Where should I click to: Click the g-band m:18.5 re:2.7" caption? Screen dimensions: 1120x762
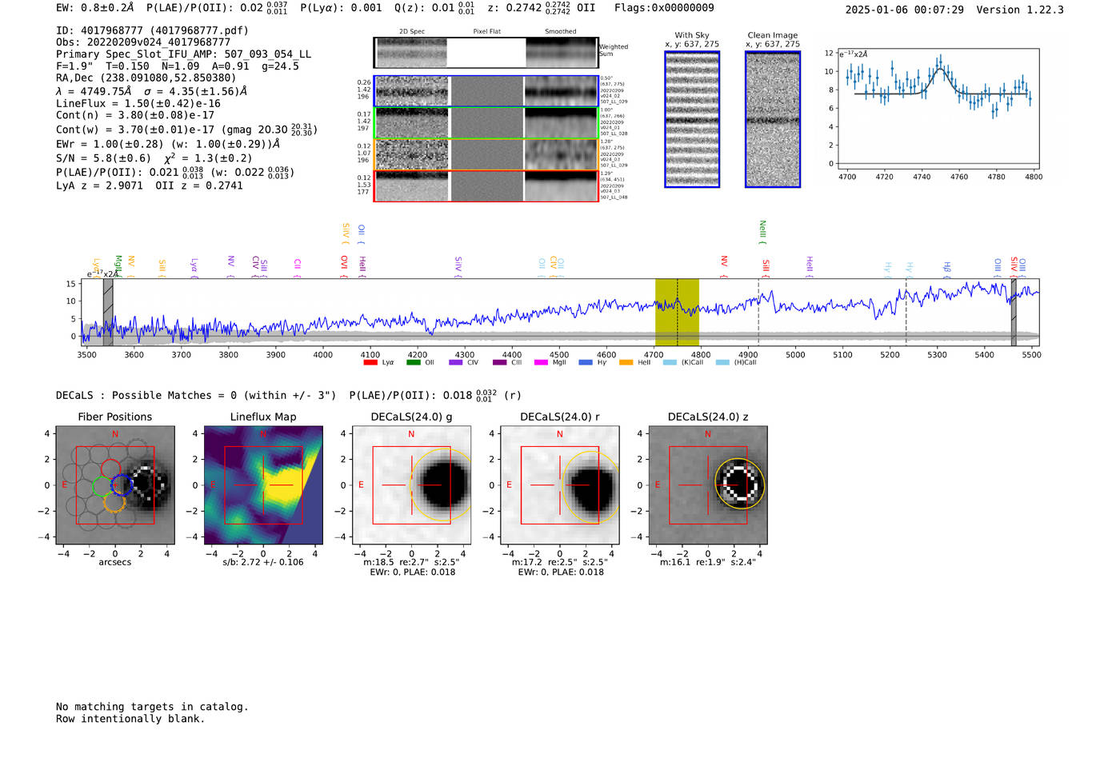[411, 562]
